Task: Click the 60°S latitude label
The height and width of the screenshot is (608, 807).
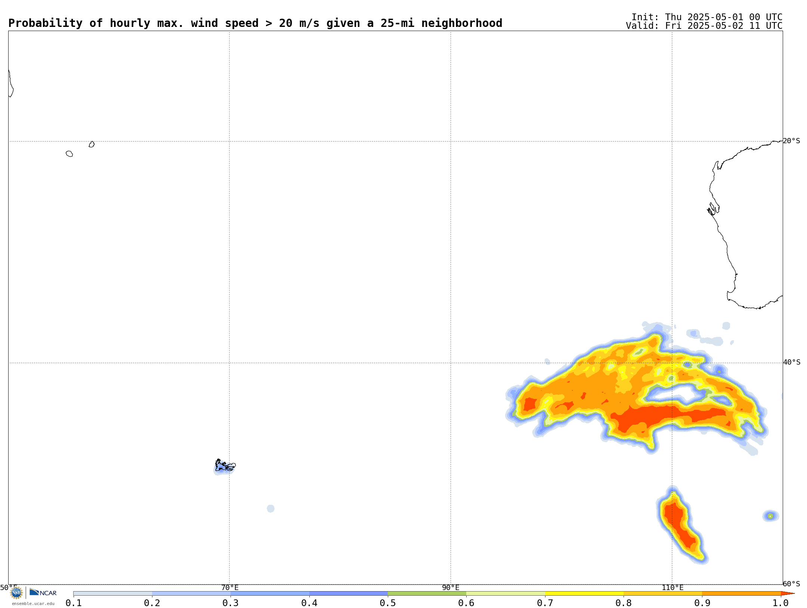Action: pos(791,584)
